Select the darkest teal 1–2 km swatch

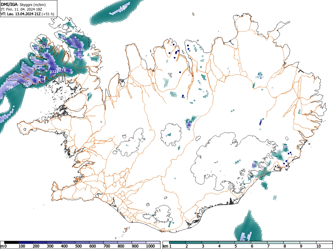(177, 242)
